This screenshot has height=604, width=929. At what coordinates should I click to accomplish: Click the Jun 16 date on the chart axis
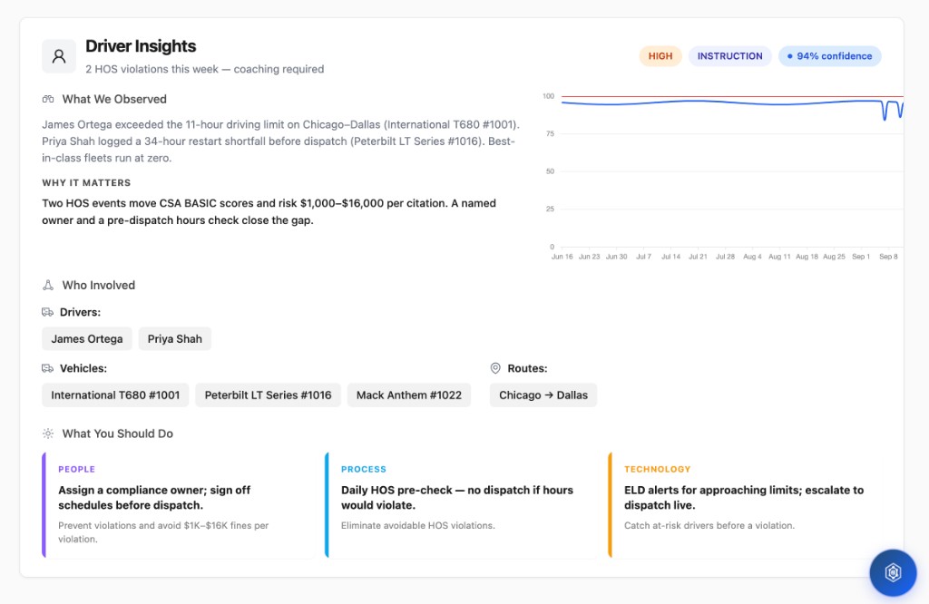562,257
